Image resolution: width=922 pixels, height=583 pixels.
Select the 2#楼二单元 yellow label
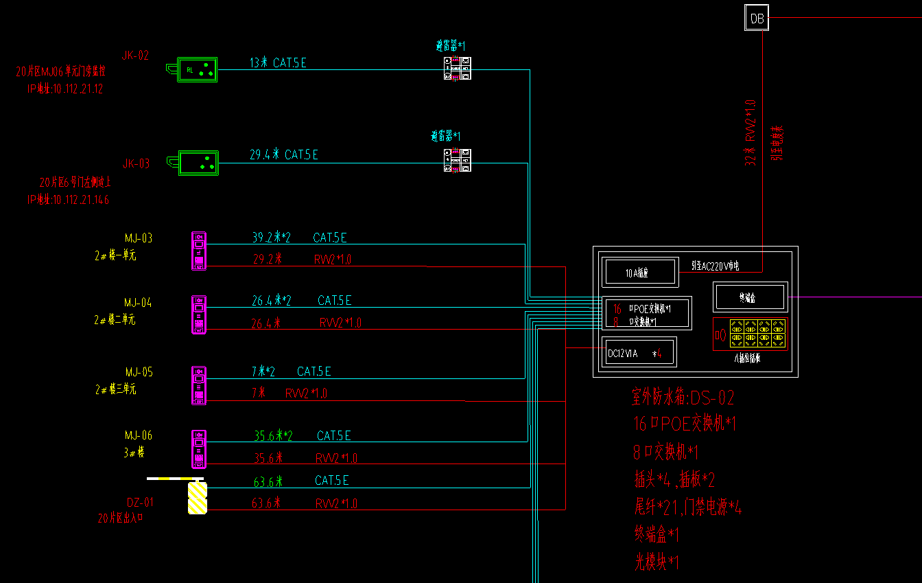click(x=115, y=320)
